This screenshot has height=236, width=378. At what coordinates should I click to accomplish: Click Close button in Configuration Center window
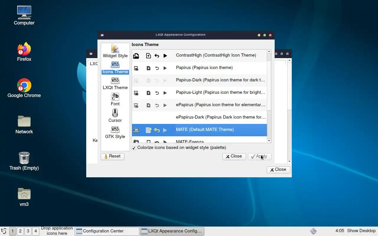(278, 170)
